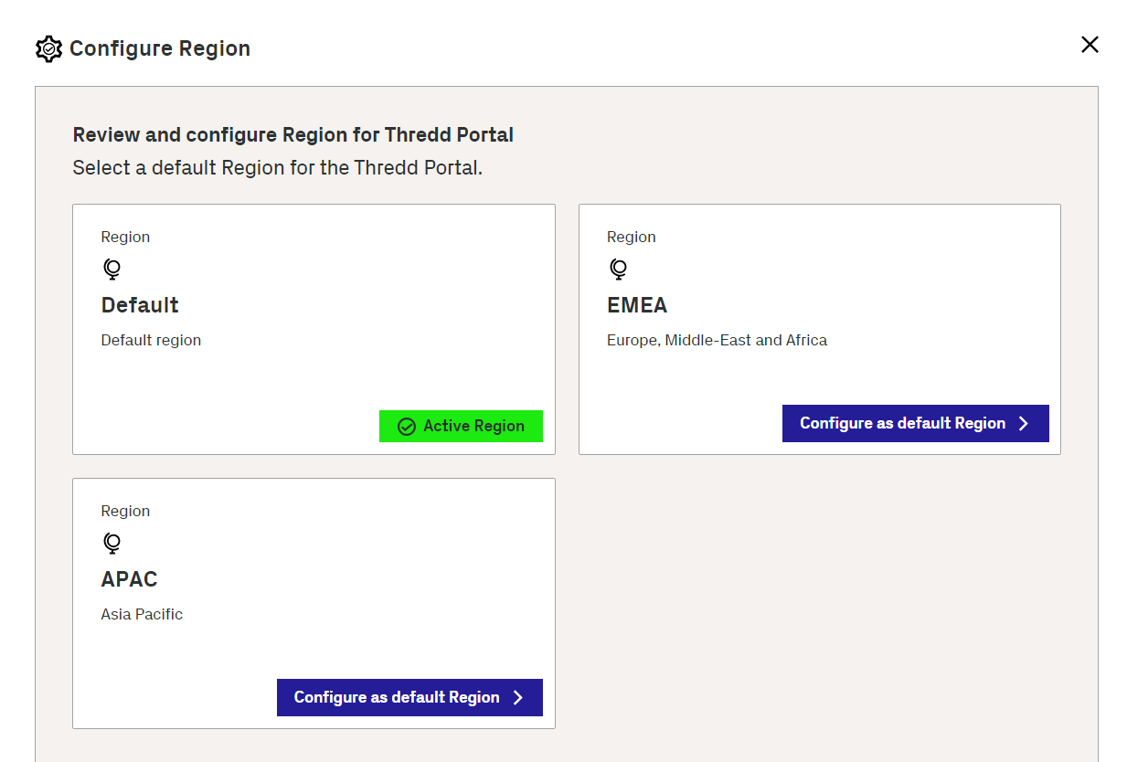Image resolution: width=1127 pixels, height=762 pixels.
Task: Click the chevron arrow on APAC configure button
Action: [x=518, y=698]
